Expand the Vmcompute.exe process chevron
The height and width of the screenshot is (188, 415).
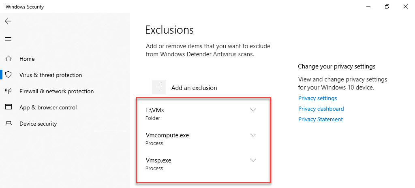(x=253, y=135)
